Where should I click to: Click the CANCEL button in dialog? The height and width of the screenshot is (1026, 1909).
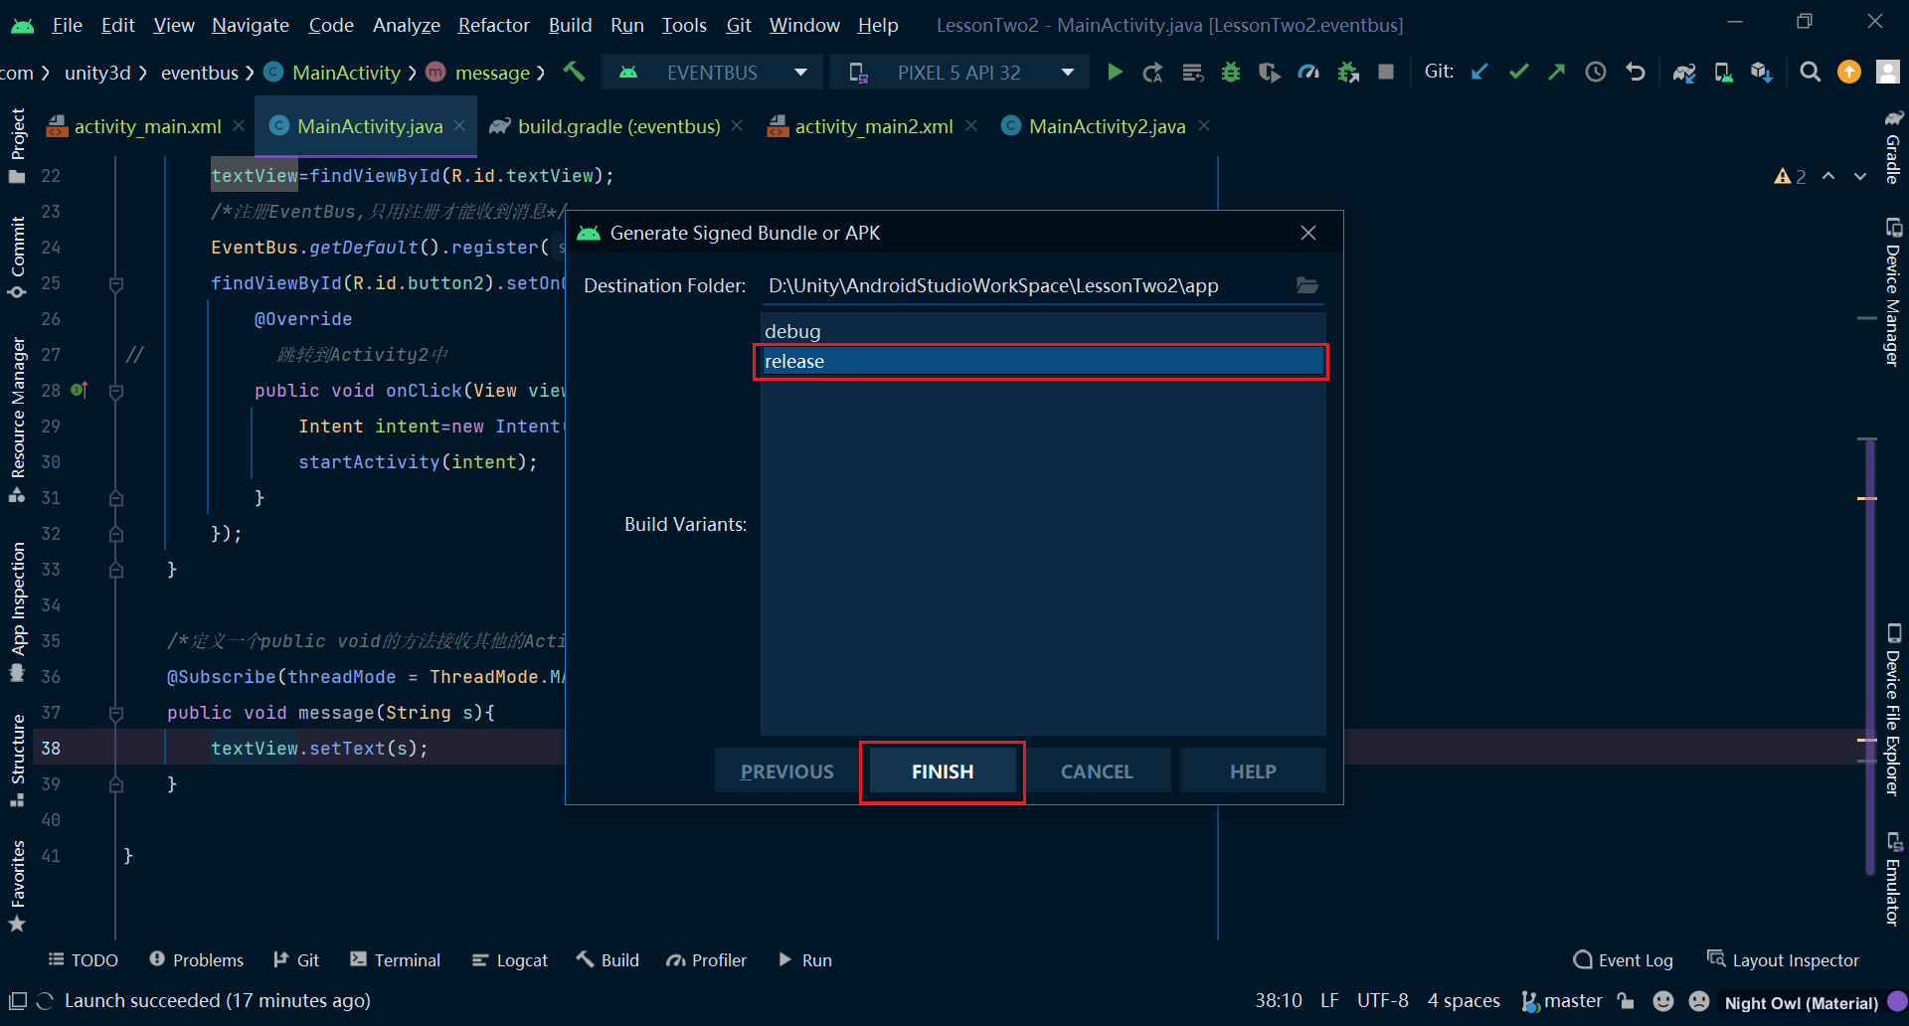(x=1097, y=771)
